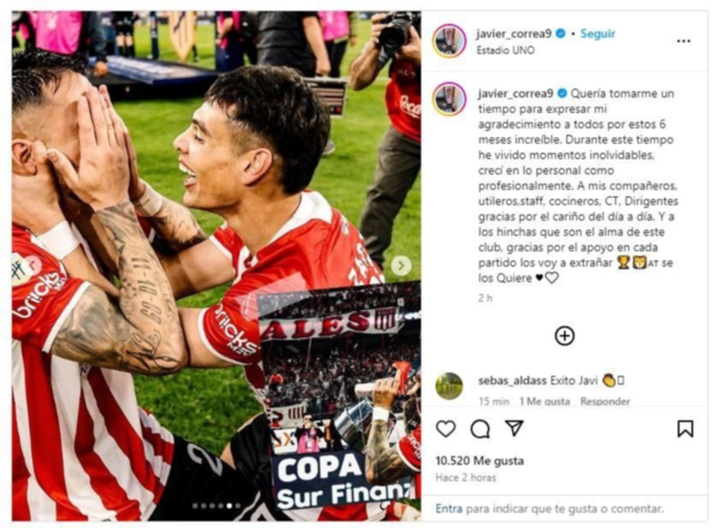Open the 10.520 Me gusta likes list
This screenshot has width=712, height=528.
pyautogui.click(x=479, y=461)
